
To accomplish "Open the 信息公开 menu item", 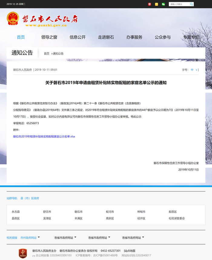I will coord(78,37).
